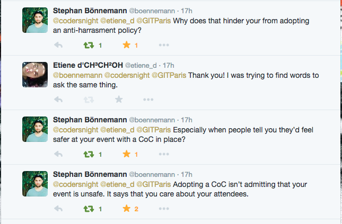This screenshot has width=342, height=224.
Task: Open @codersnight mention in first tweet
Action: click(x=75, y=21)
